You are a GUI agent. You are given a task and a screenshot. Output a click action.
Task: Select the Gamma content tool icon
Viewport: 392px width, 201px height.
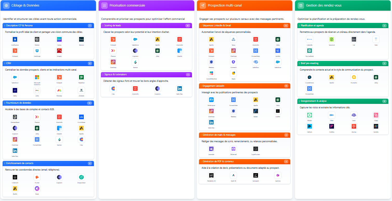point(278,175)
